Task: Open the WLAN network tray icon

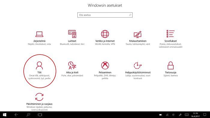Action: point(167,115)
